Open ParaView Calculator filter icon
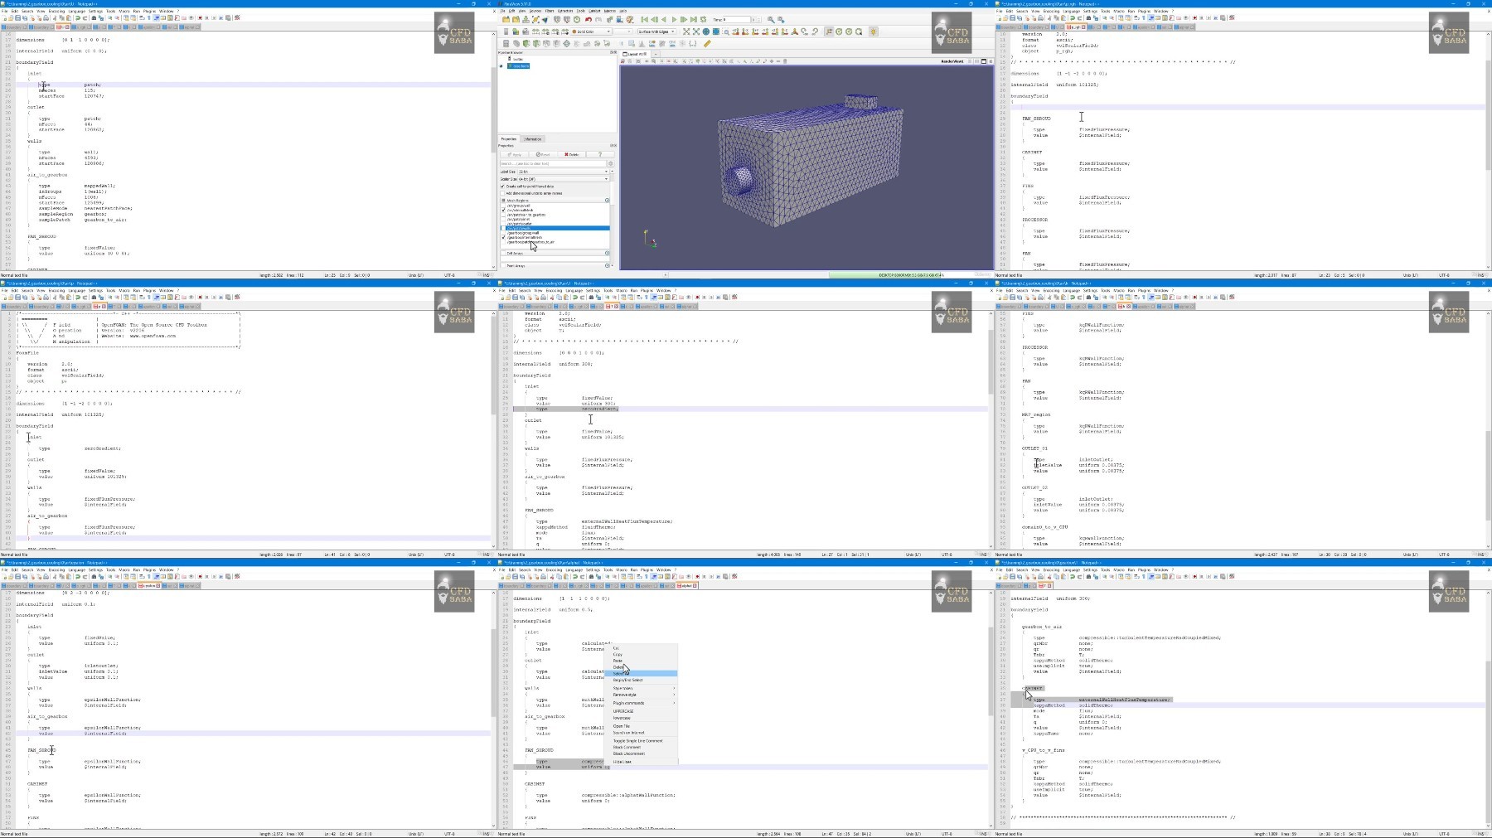This screenshot has width=1492, height=838. (x=506, y=44)
